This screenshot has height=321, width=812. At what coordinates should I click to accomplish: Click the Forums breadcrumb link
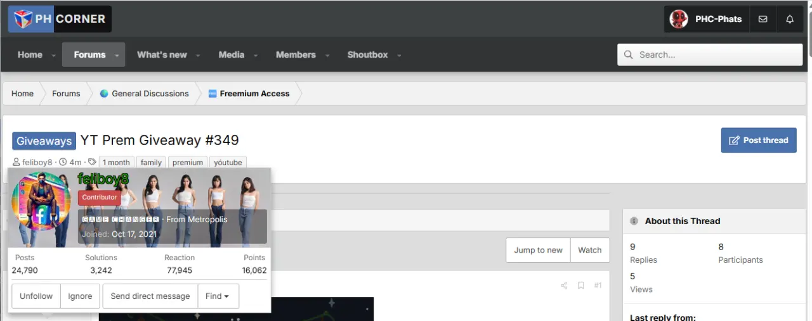[x=66, y=94]
